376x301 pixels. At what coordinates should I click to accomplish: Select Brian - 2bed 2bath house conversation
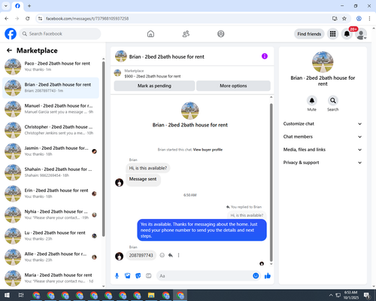point(50,88)
